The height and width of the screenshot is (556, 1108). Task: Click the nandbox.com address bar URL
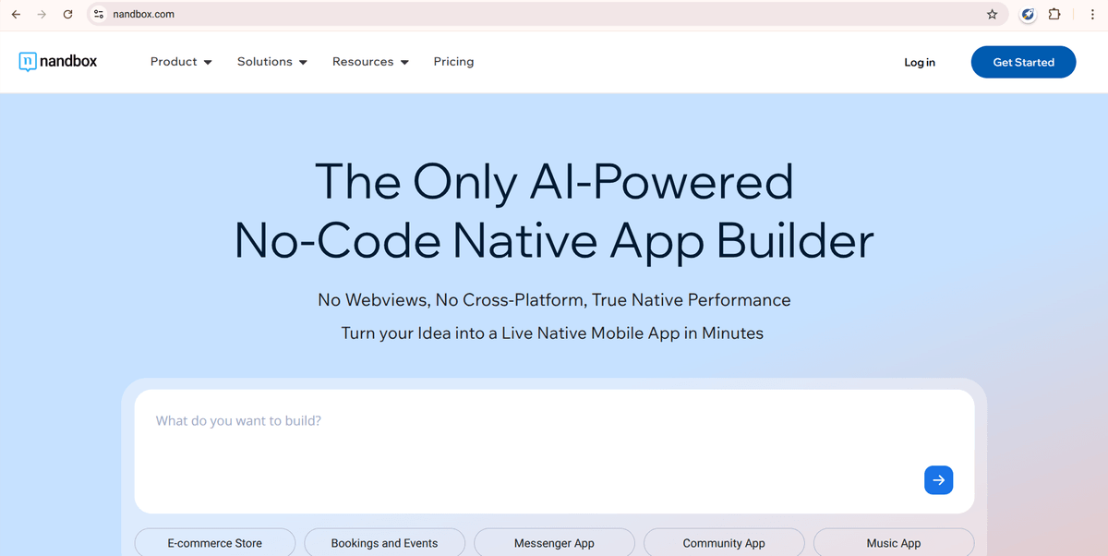pos(143,14)
